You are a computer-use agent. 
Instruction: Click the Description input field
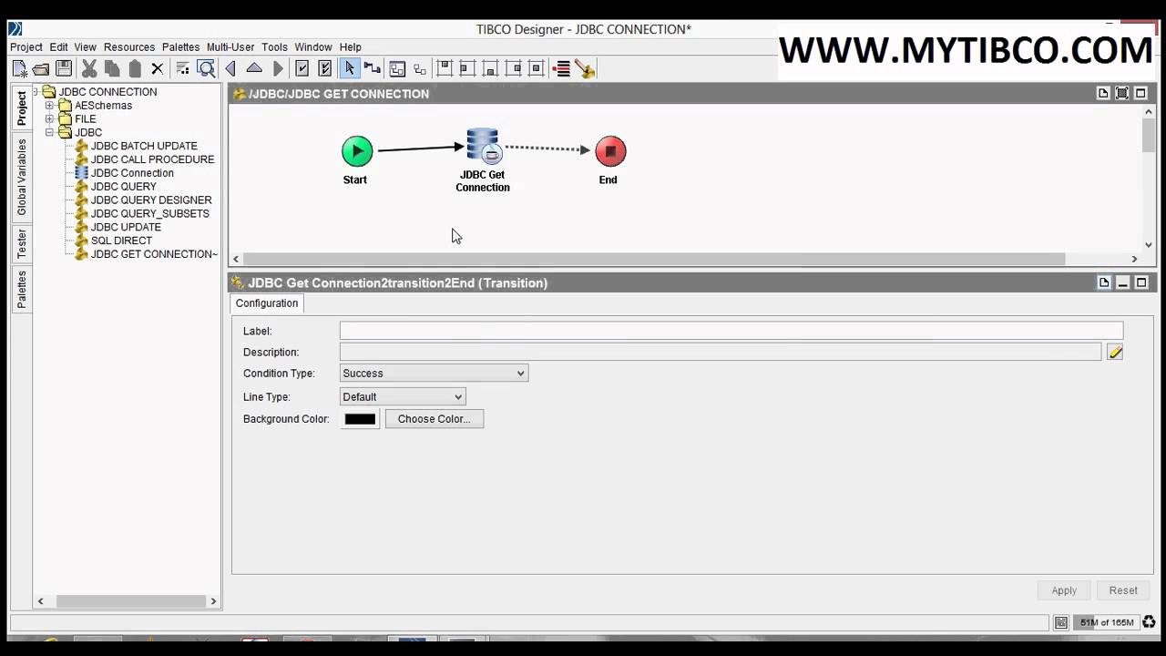[x=721, y=352]
